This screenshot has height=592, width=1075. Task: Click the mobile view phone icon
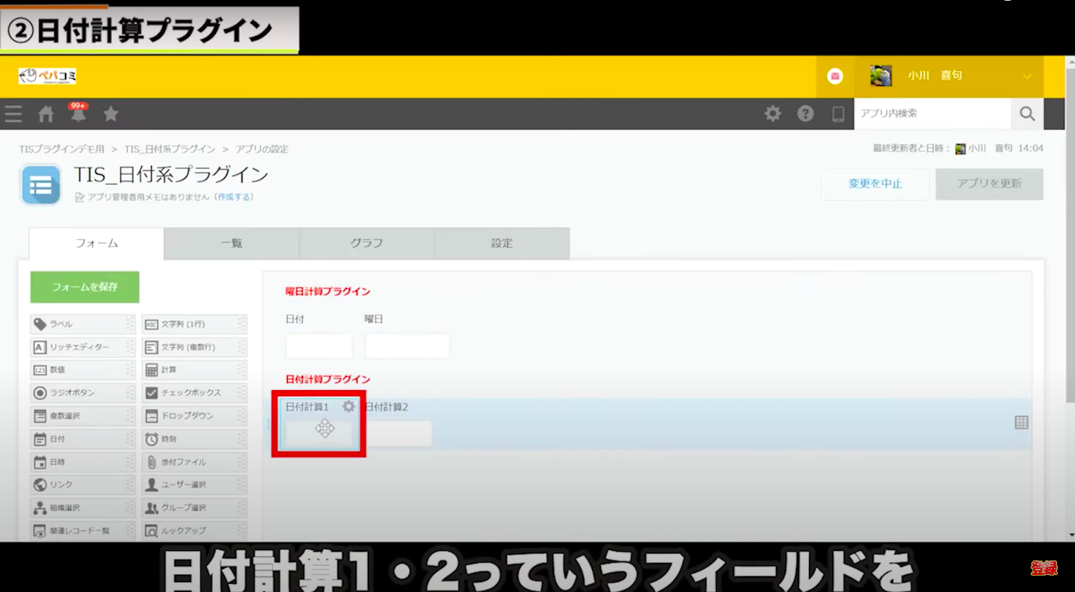(x=838, y=114)
